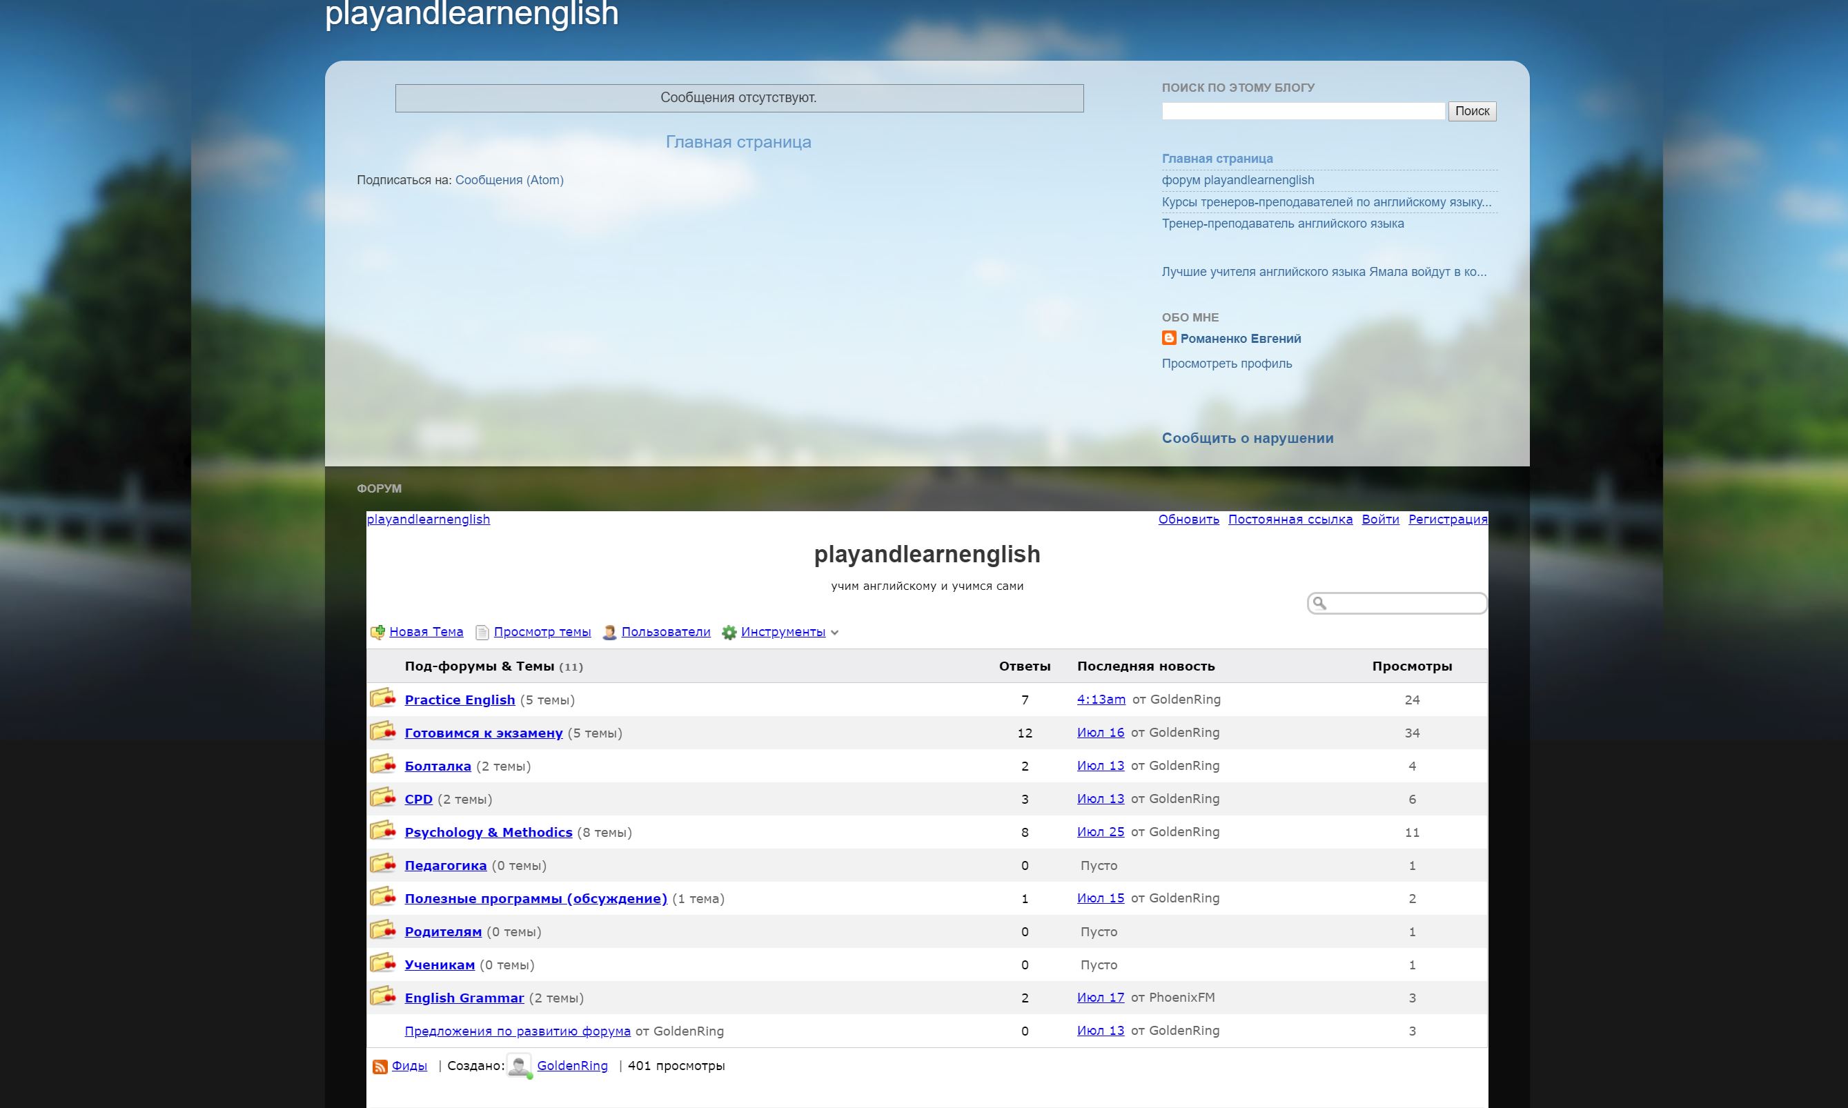The height and width of the screenshot is (1108, 1848).
Task: Open the Войти login link
Action: tap(1380, 519)
